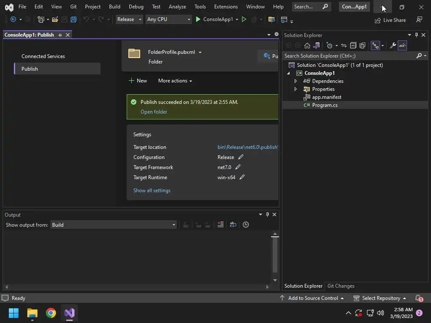Click the Send Feedback person icon
Screen dimensions: 431x323
(419, 19)
